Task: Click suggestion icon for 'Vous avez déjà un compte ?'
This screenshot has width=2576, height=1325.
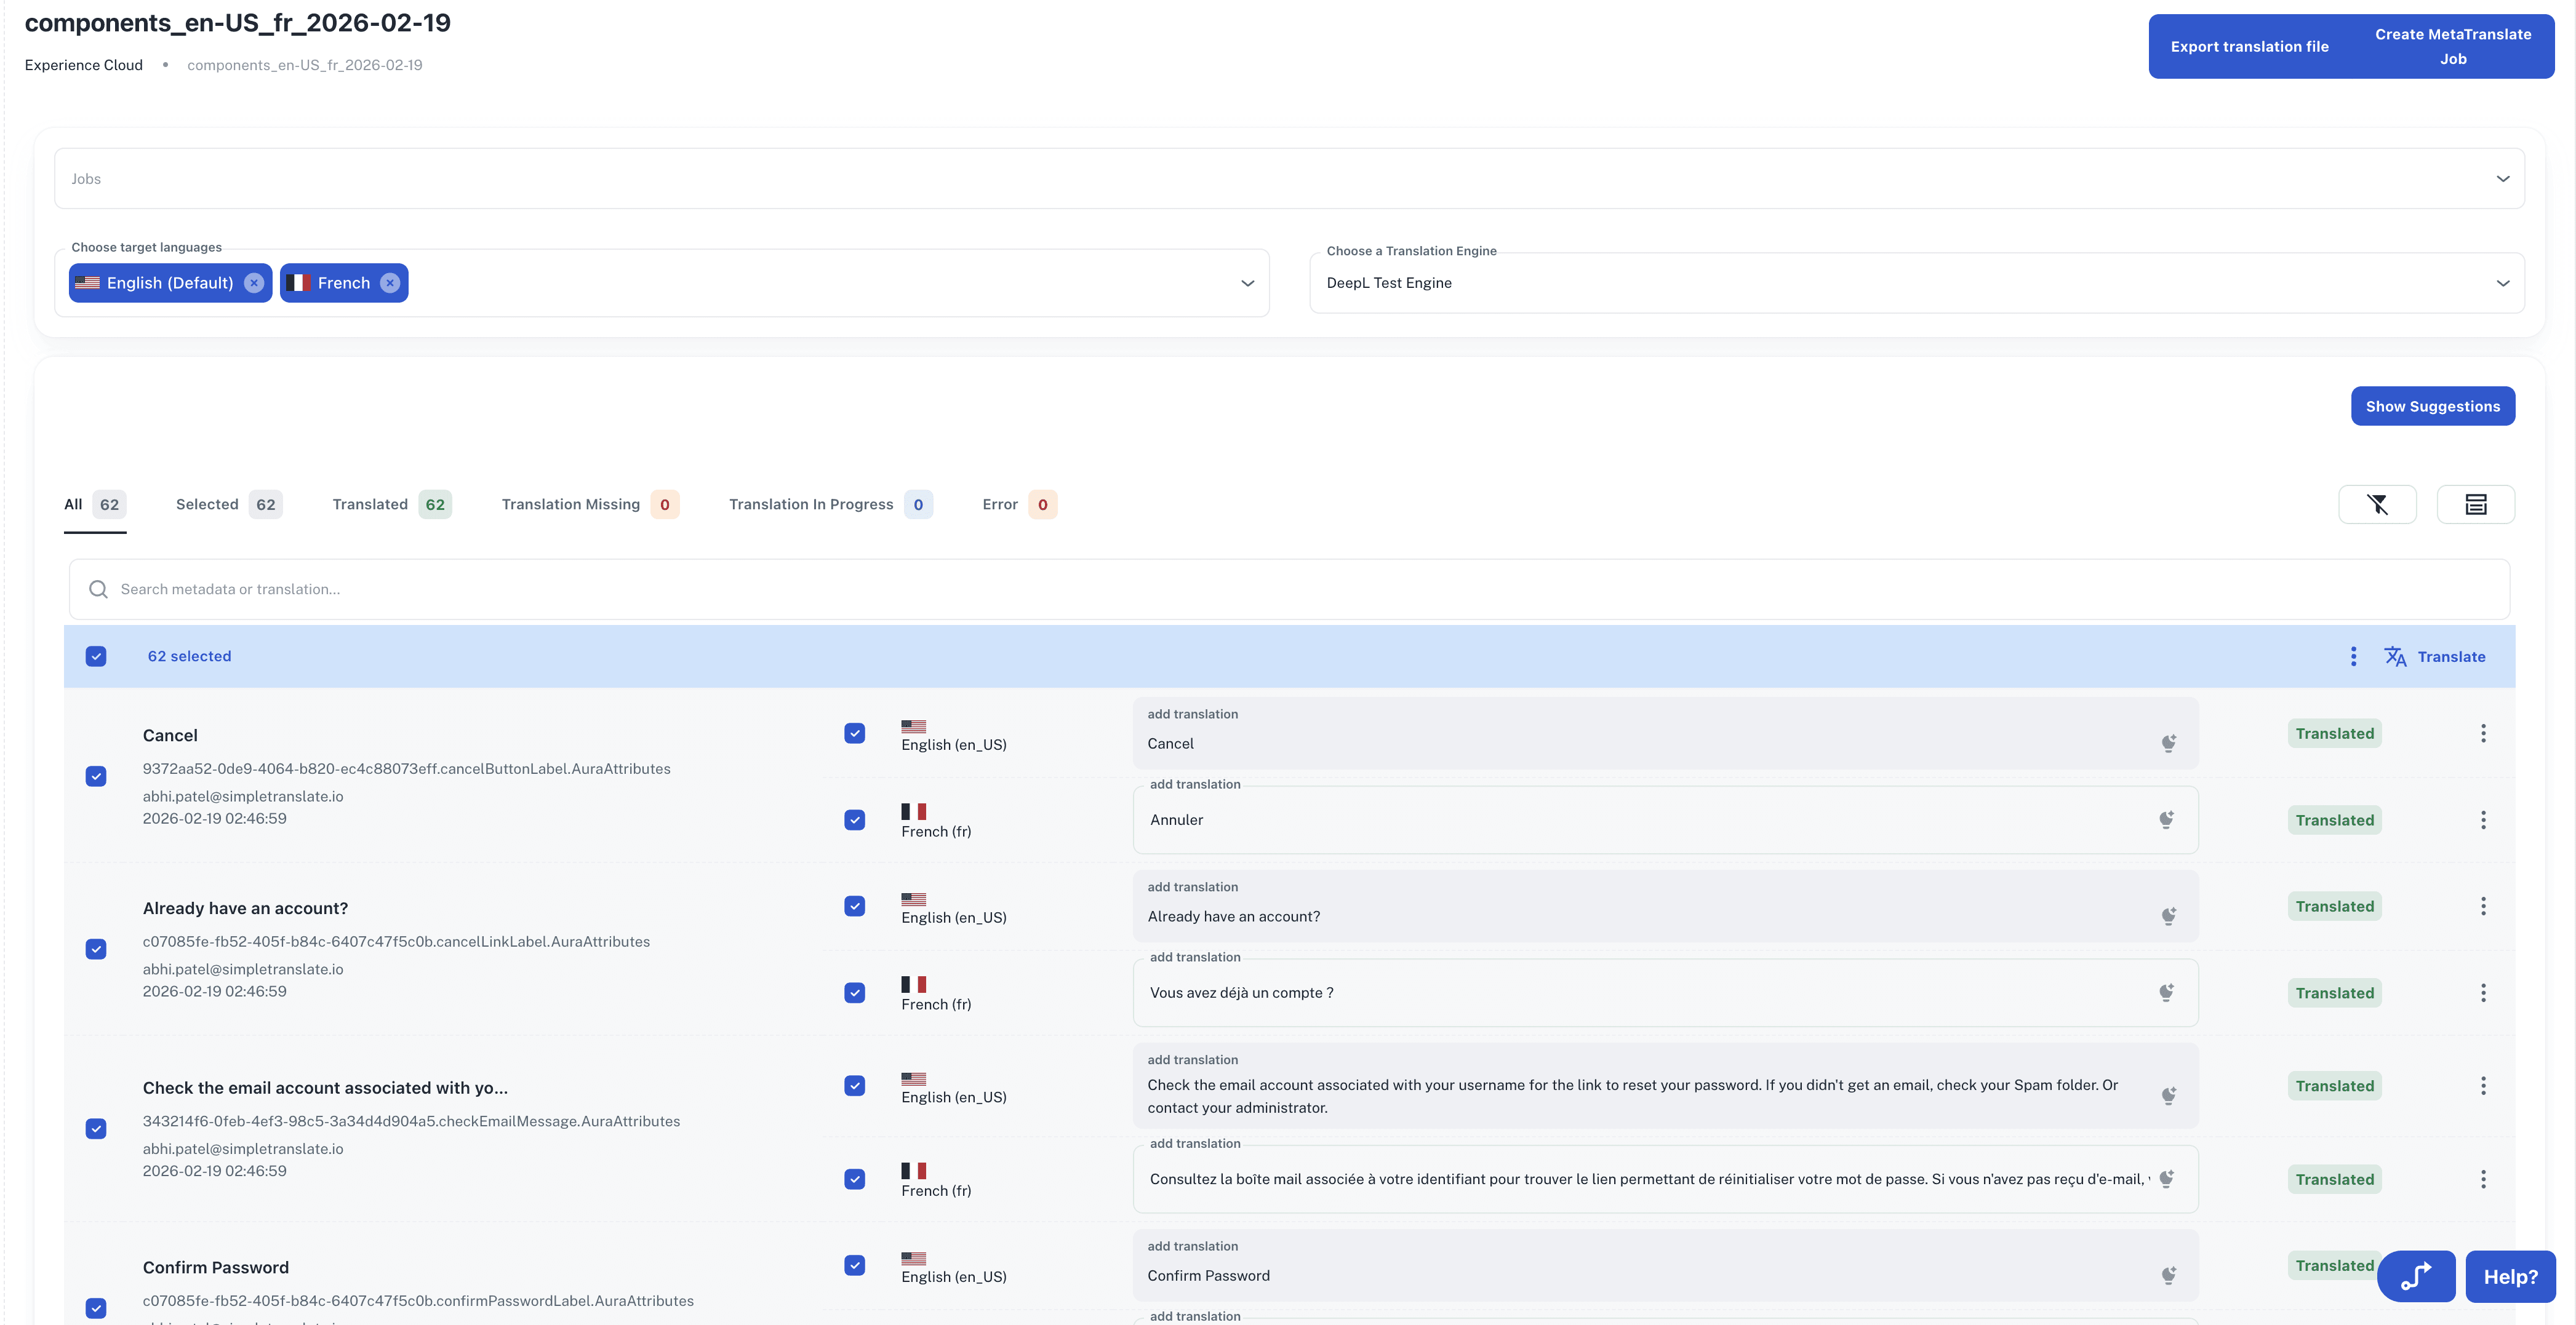Action: click(x=2166, y=993)
